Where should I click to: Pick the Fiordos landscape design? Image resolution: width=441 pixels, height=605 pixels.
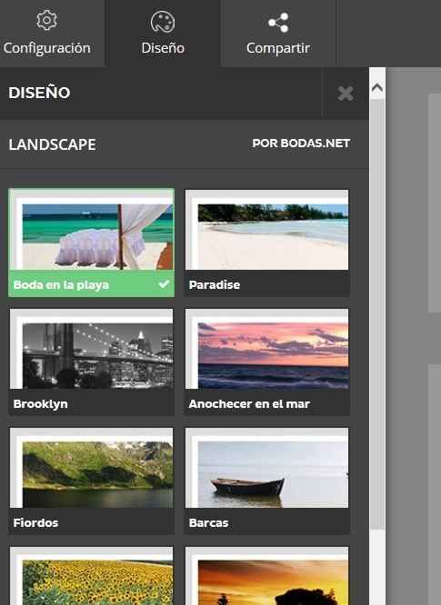92,481
